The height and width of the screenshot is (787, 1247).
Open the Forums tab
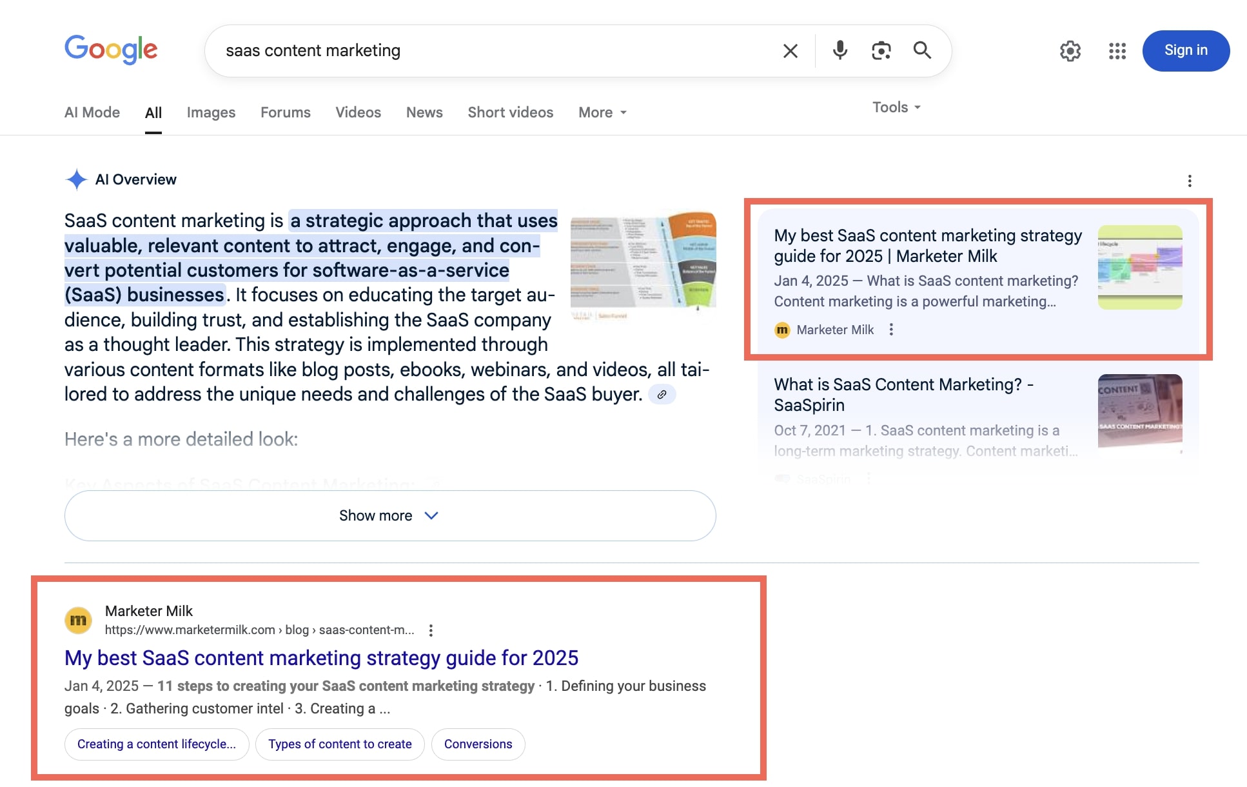tap(286, 112)
